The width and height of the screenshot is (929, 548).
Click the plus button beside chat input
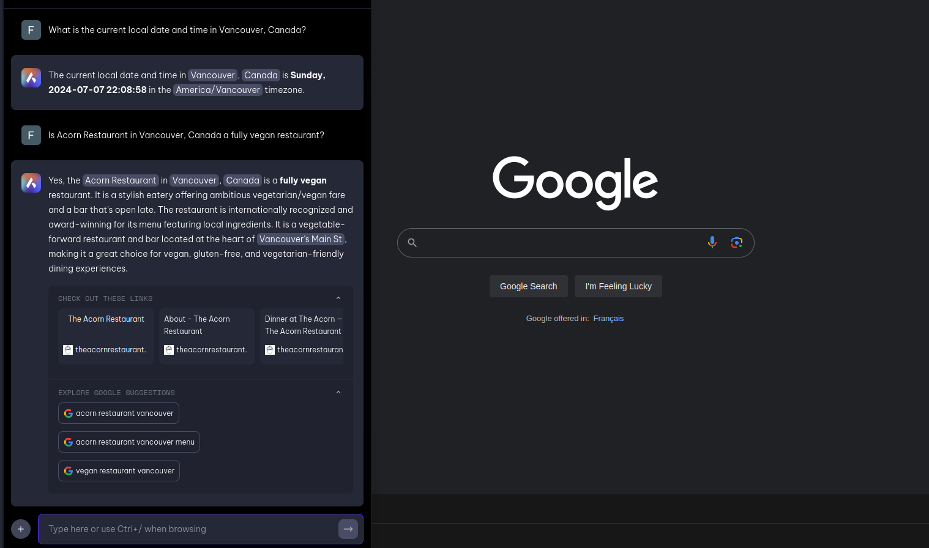tap(21, 529)
